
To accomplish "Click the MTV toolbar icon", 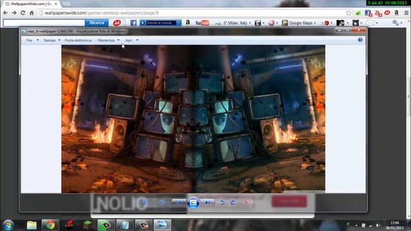I will click(340, 23).
